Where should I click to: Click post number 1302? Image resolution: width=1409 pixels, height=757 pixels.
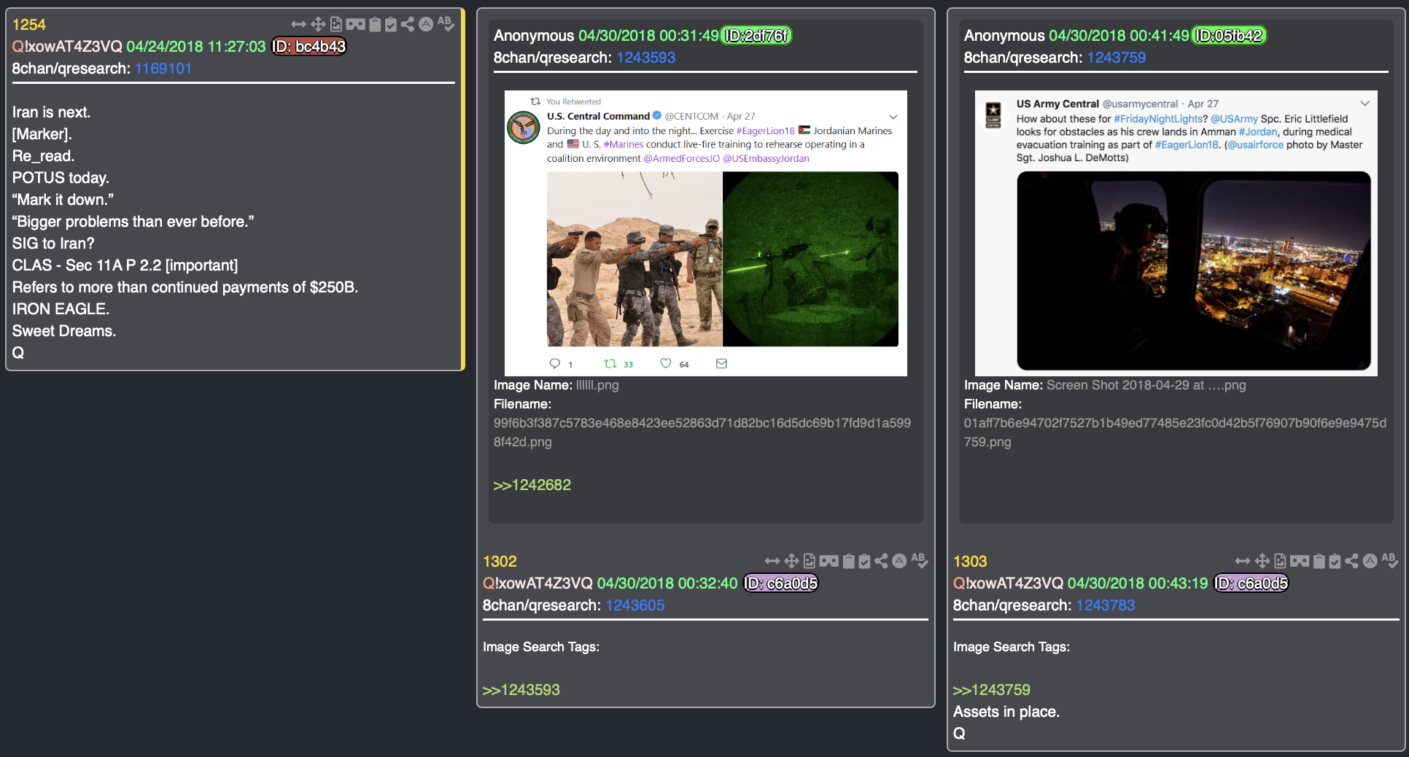tap(500, 562)
